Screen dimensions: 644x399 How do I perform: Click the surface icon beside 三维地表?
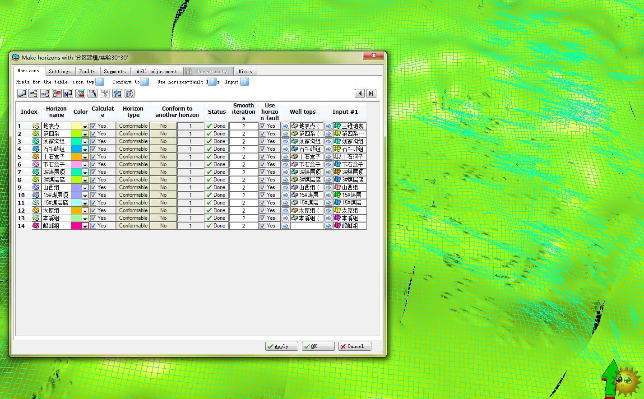(x=337, y=126)
